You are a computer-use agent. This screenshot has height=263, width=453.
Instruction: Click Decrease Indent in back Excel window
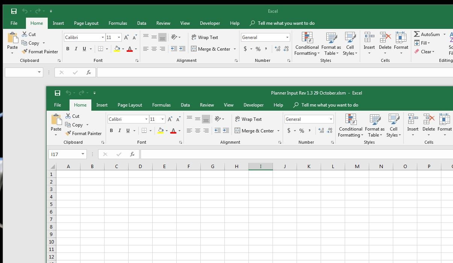pos(174,49)
